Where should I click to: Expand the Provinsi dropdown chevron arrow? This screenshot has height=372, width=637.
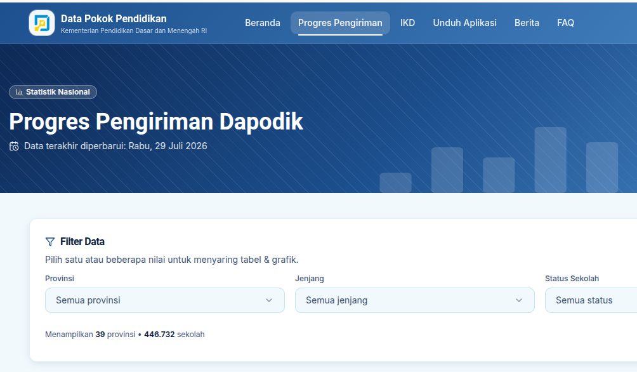tap(269, 300)
